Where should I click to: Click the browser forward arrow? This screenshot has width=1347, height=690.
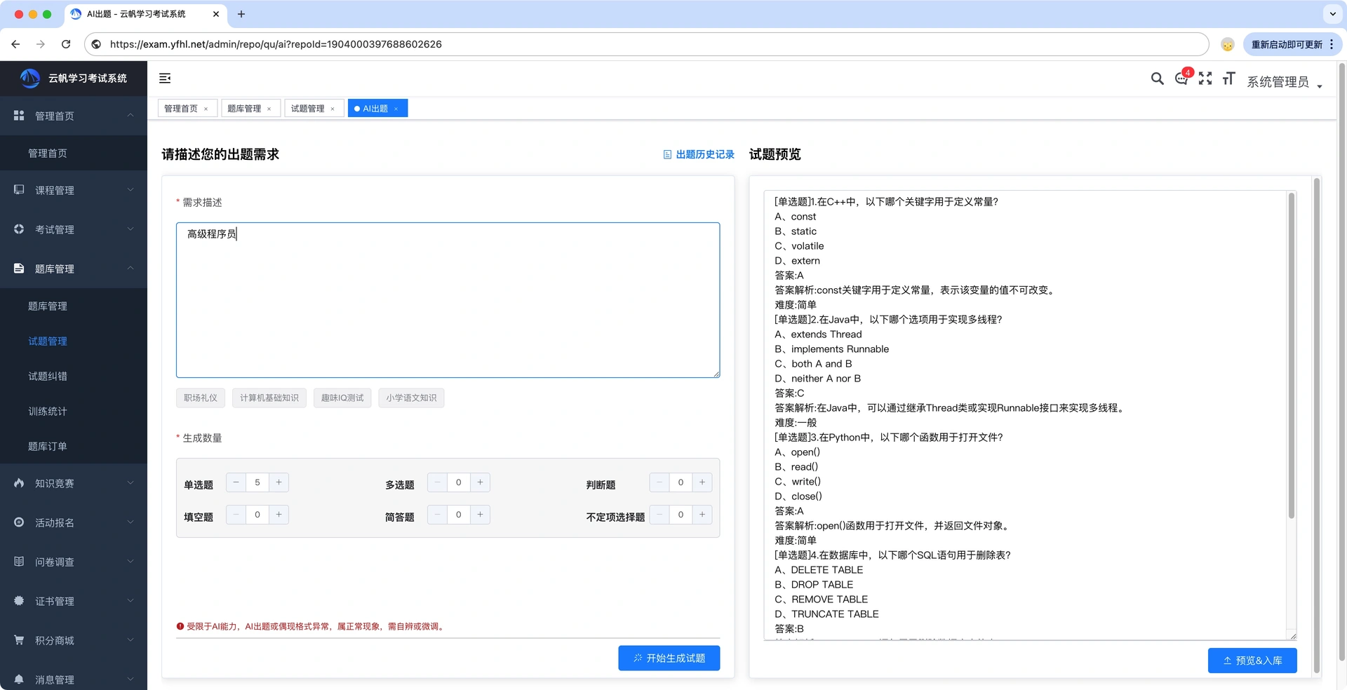point(41,44)
